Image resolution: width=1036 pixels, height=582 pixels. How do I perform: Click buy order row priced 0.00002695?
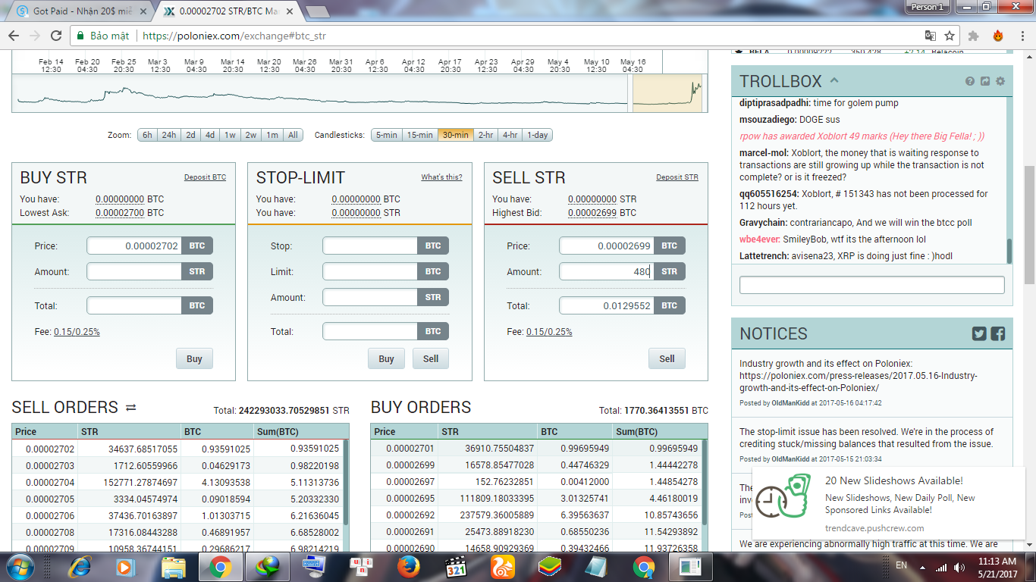click(x=537, y=499)
